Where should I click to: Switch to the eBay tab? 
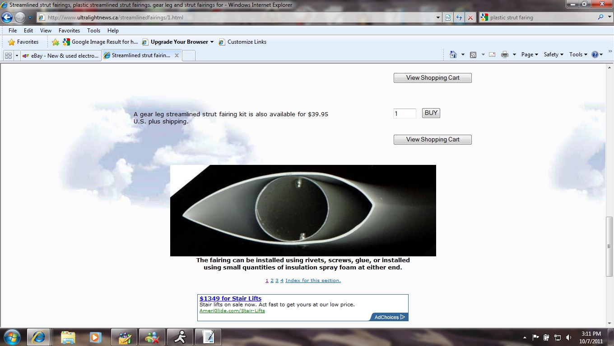click(61, 55)
